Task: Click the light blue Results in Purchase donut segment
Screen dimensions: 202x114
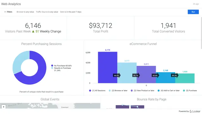Action: point(19,60)
